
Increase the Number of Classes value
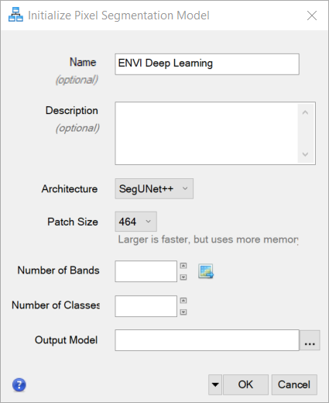pyautogui.click(x=183, y=301)
